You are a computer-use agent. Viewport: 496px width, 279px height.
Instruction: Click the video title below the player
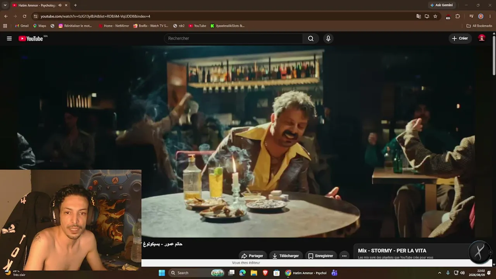point(163,244)
